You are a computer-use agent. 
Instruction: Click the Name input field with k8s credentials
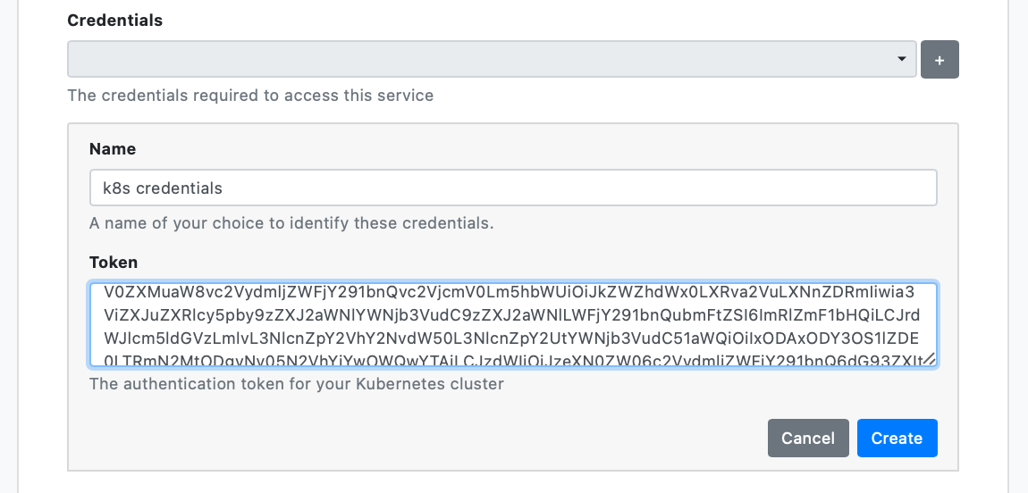click(513, 188)
